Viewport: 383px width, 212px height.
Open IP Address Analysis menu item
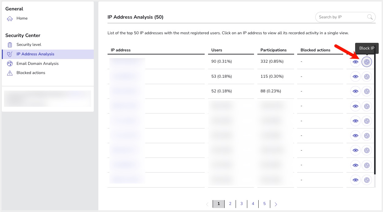(35, 54)
